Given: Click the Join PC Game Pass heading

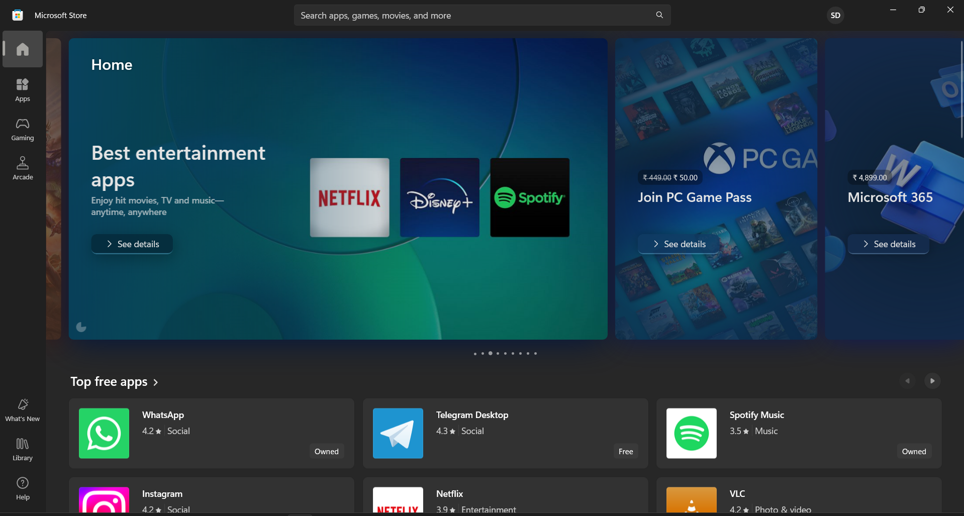Looking at the screenshot, I should pos(695,197).
